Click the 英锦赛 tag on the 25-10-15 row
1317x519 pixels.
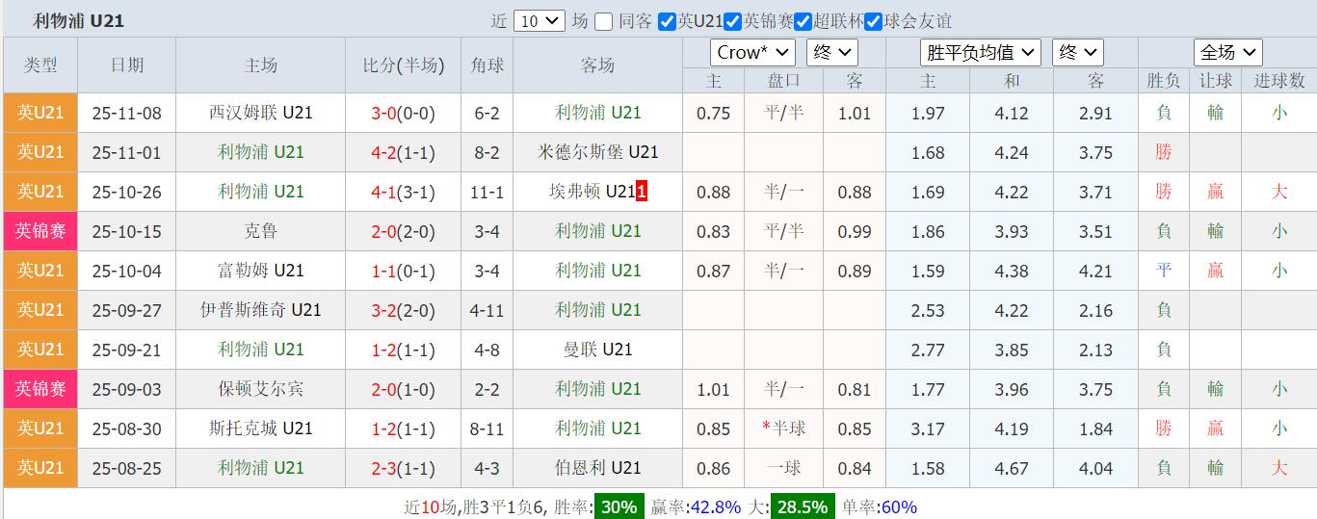pos(40,231)
